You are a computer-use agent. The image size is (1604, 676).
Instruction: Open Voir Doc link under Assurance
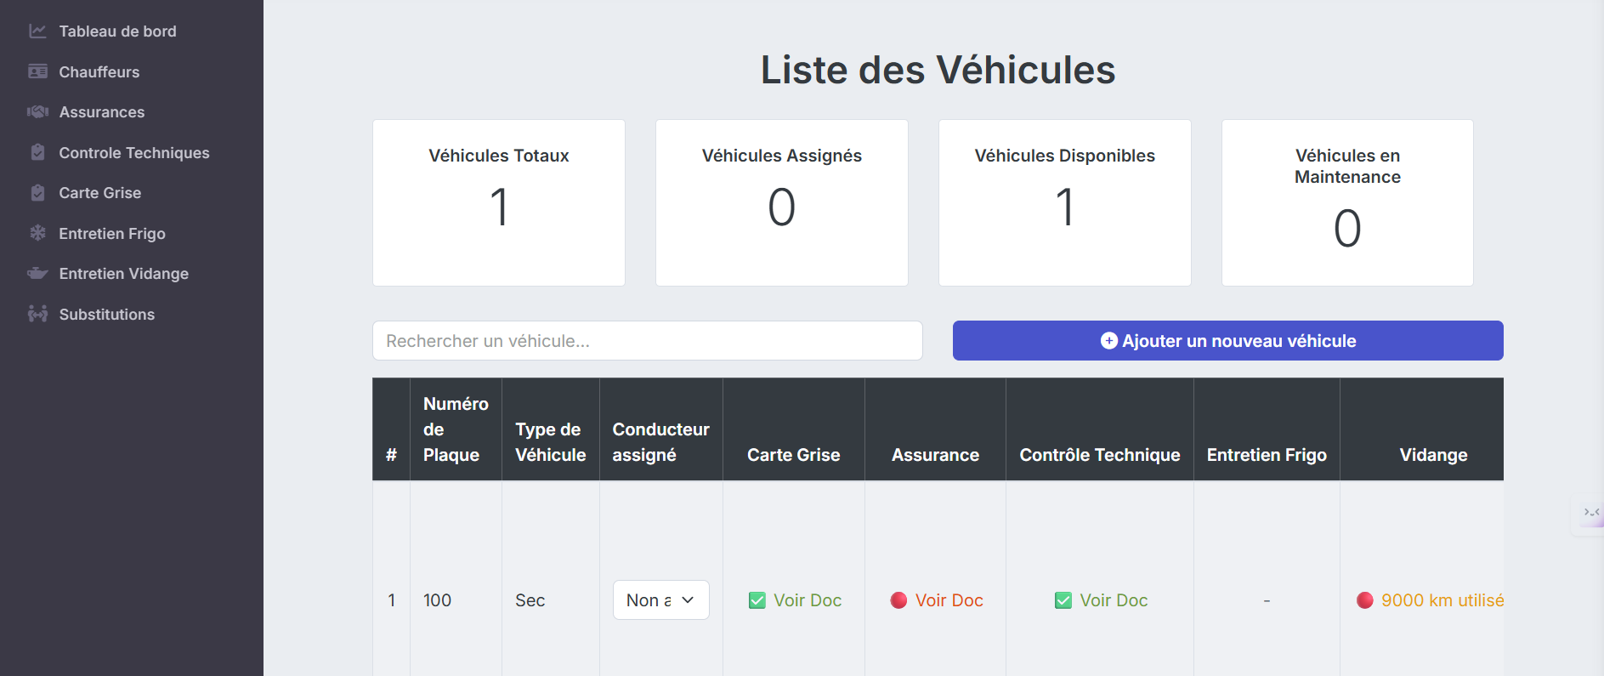tap(949, 600)
